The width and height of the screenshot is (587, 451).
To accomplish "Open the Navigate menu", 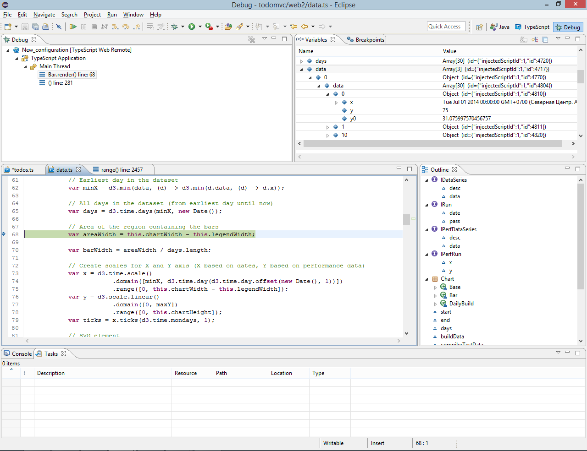I will click(x=44, y=15).
